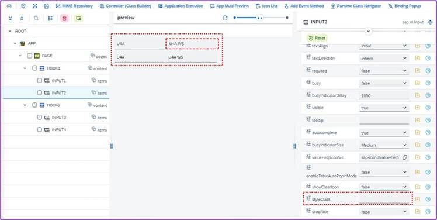Click the green Reset button
The height and width of the screenshot is (220, 437).
tap(317, 38)
